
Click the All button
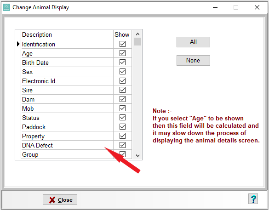(x=193, y=42)
